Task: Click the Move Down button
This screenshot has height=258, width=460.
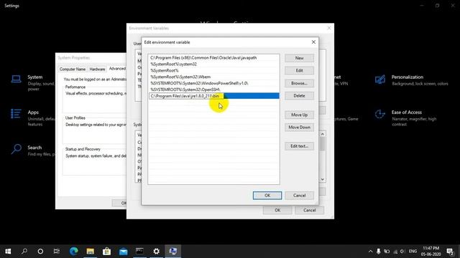Action: (299, 128)
